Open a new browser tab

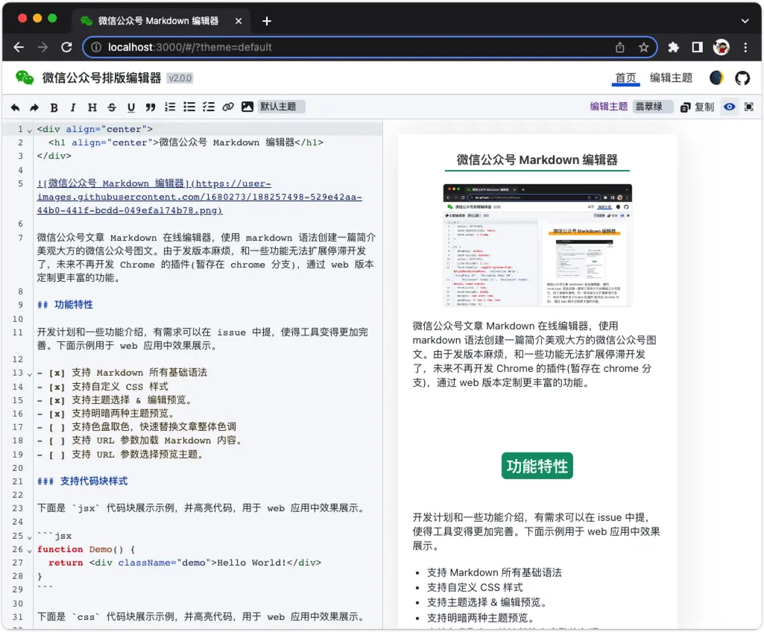[267, 21]
